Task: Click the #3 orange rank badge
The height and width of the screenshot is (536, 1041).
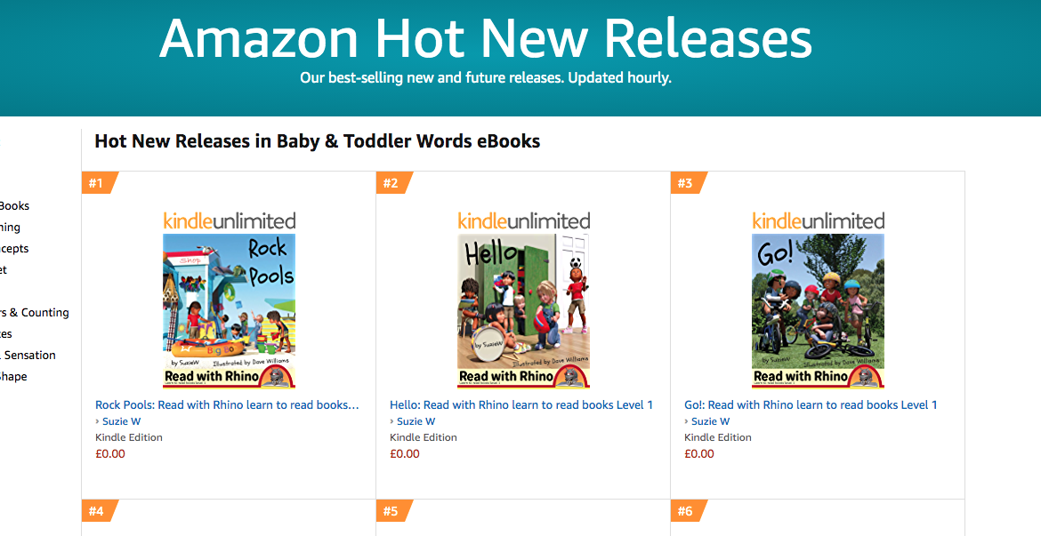Action: 689,183
